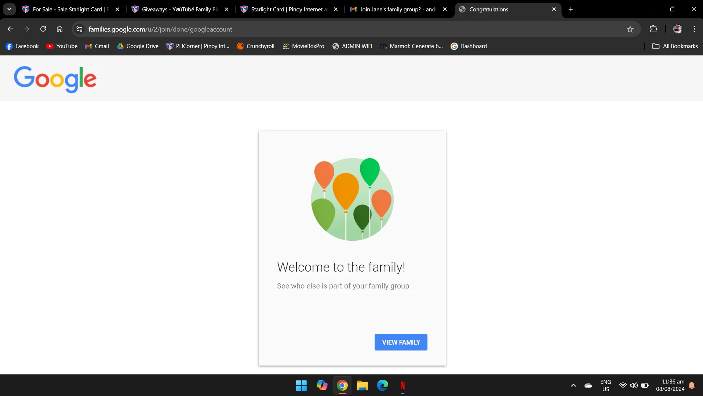
Task: Switch to the Giveaways YouTube Family tab
Action: (180, 9)
